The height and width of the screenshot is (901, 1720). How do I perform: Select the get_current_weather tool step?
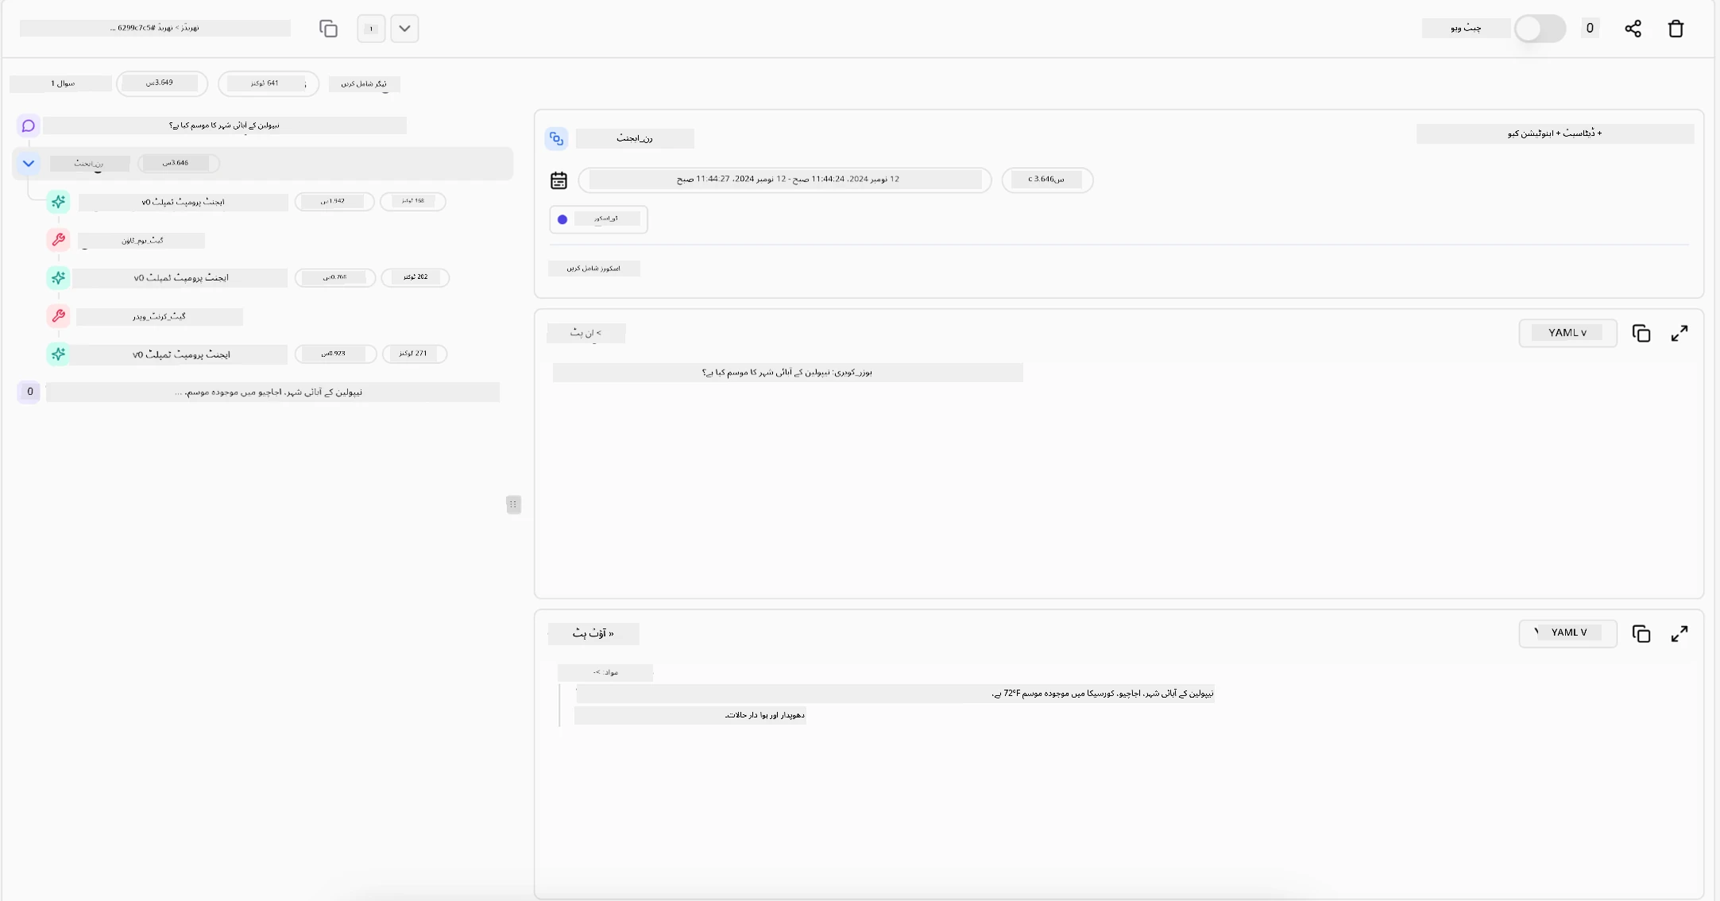pyautogui.click(x=159, y=316)
